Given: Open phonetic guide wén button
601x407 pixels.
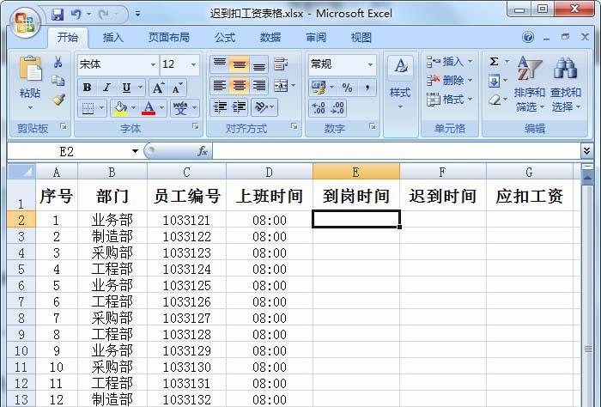Looking at the screenshot, I should [x=180, y=108].
